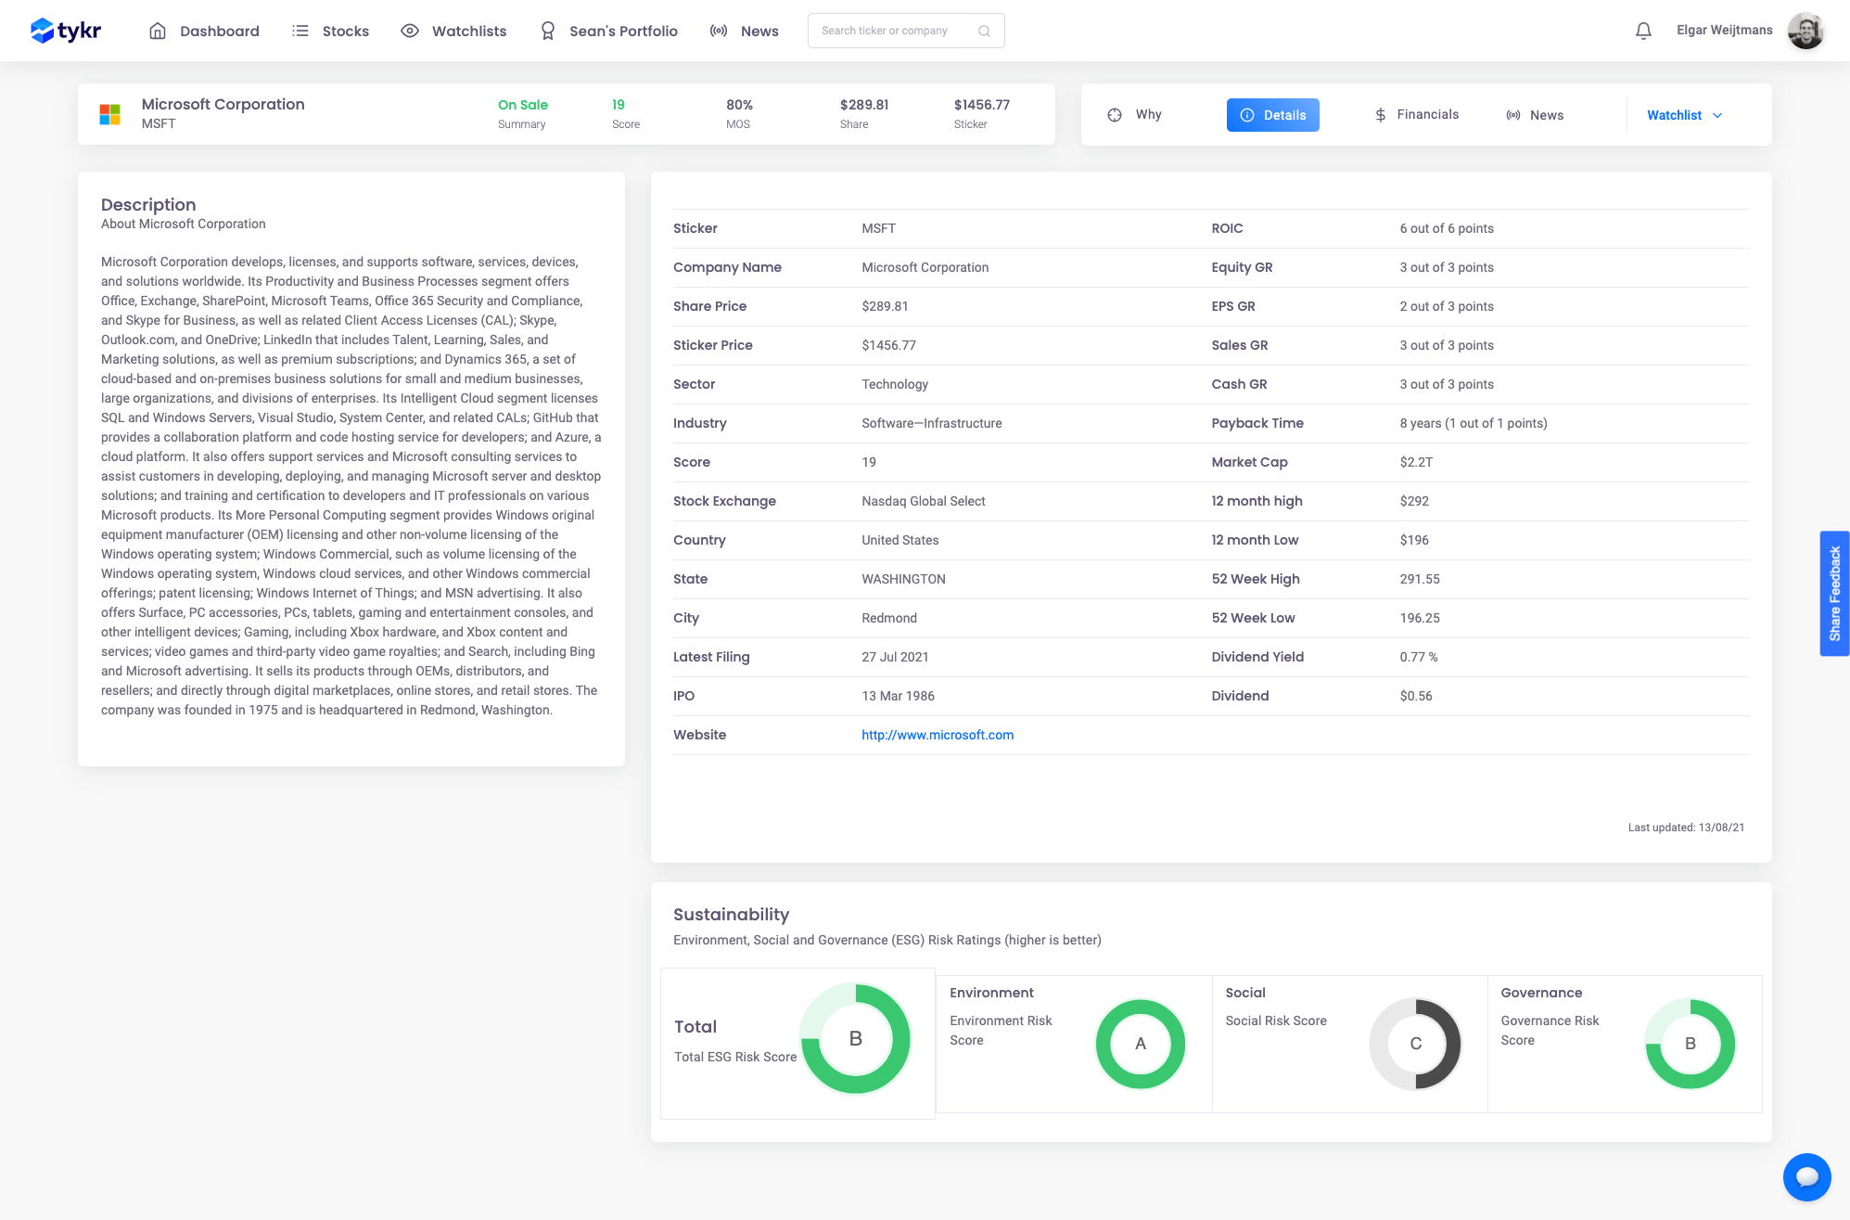This screenshot has height=1220, width=1850.
Task: Click the search ticker or company field
Action: click(906, 31)
